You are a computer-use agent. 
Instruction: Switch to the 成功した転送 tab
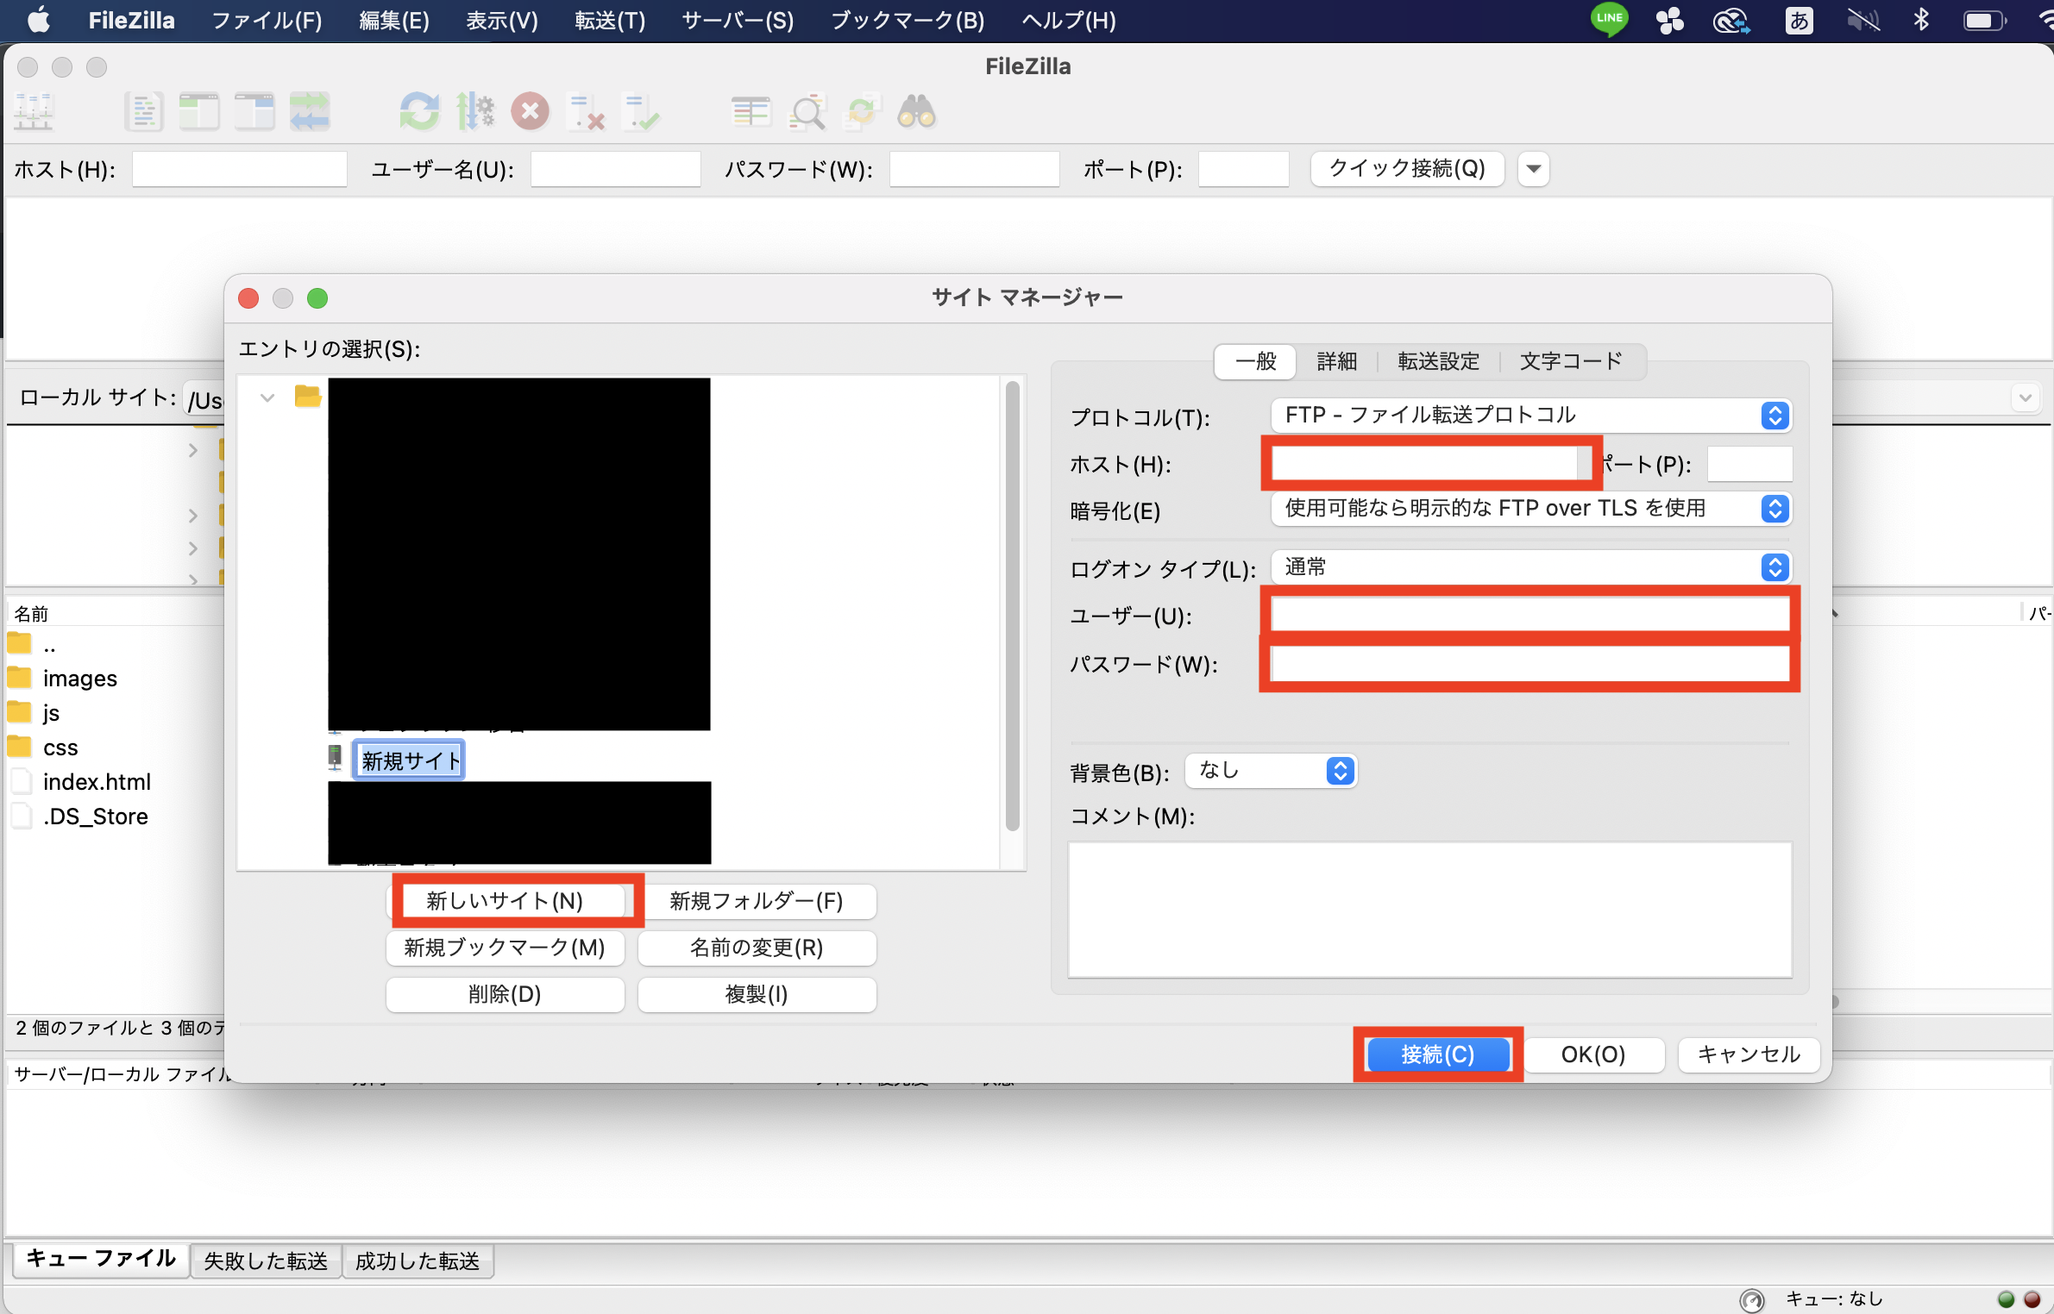click(x=418, y=1261)
